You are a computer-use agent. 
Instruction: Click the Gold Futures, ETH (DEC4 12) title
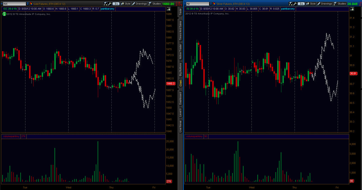pyautogui.click(x=49, y=4)
